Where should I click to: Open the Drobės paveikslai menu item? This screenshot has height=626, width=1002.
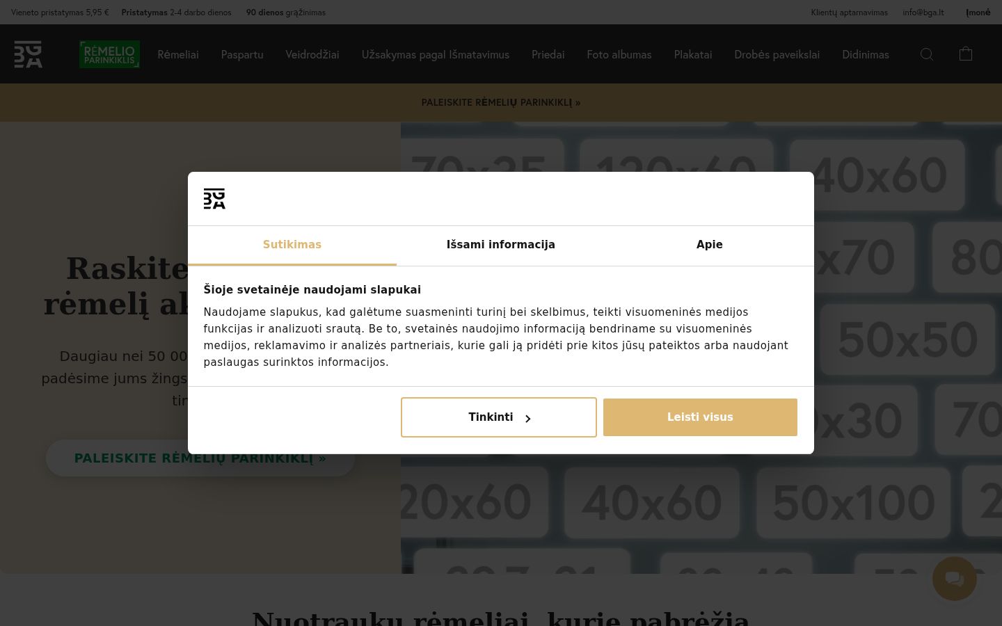(x=777, y=54)
